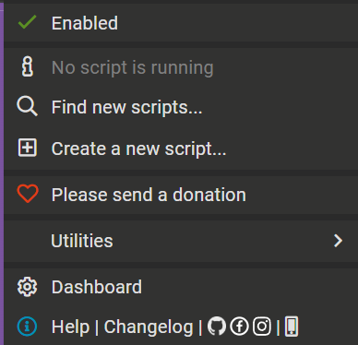Click the red heart donation icon

pyautogui.click(x=28, y=194)
